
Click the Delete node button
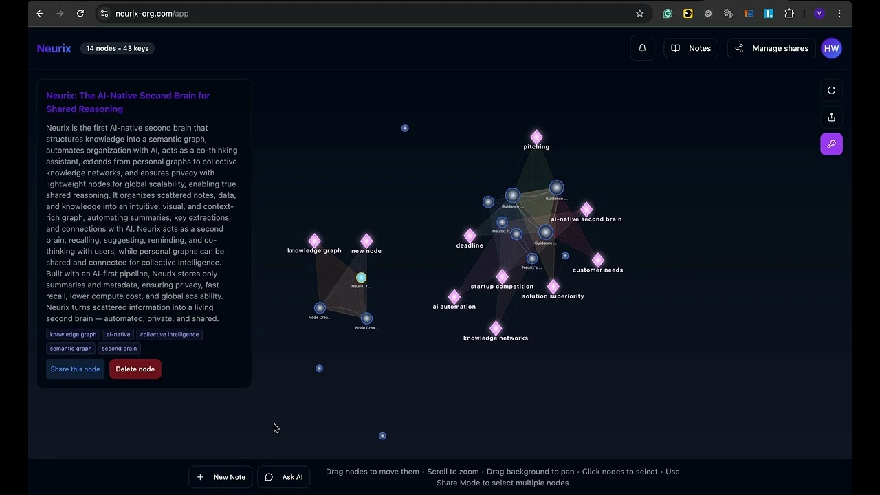tap(135, 369)
